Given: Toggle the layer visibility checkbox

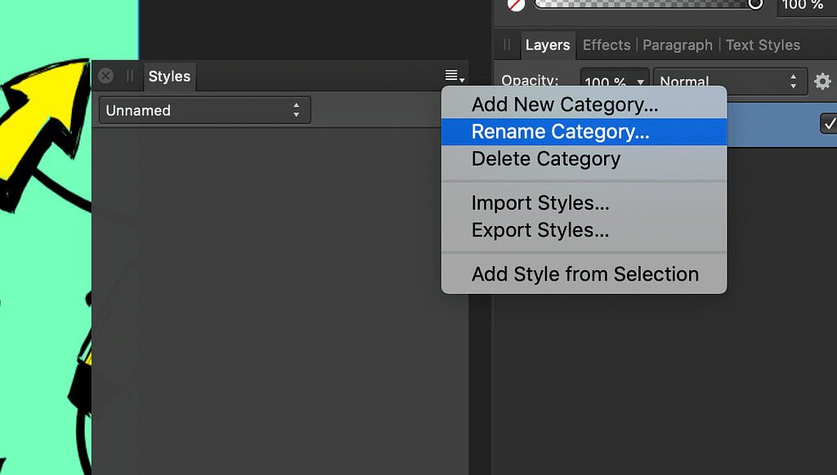Looking at the screenshot, I should [829, 124].
